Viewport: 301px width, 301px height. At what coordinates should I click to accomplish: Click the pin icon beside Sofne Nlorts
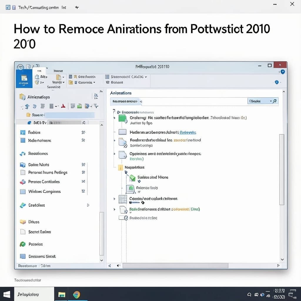tap(83, 165)
